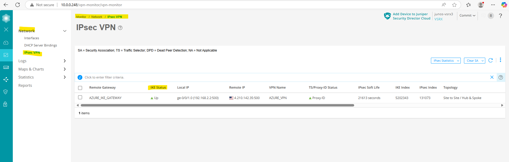Expand the Logs menu chevron
Screen dimensions: 509x162
(x=64, y=61)
